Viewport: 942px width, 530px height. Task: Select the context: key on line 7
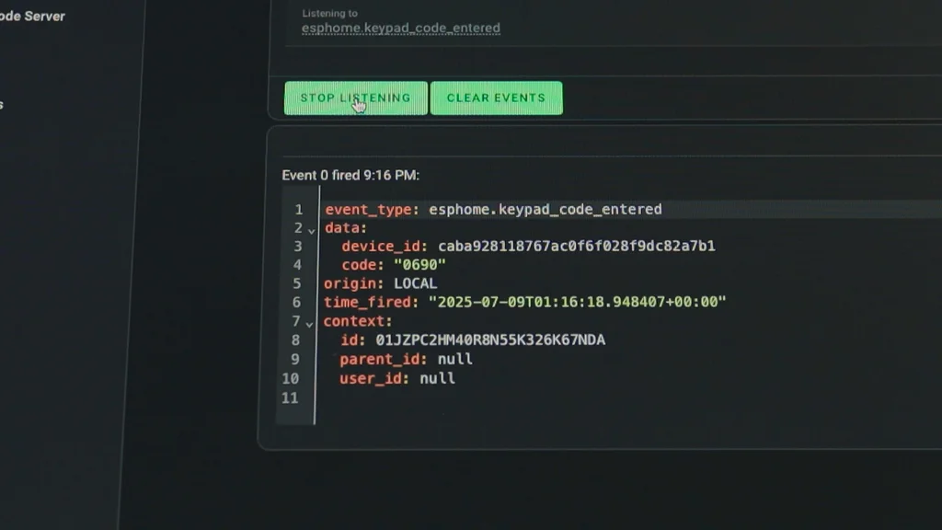click(x=358, y=321)
